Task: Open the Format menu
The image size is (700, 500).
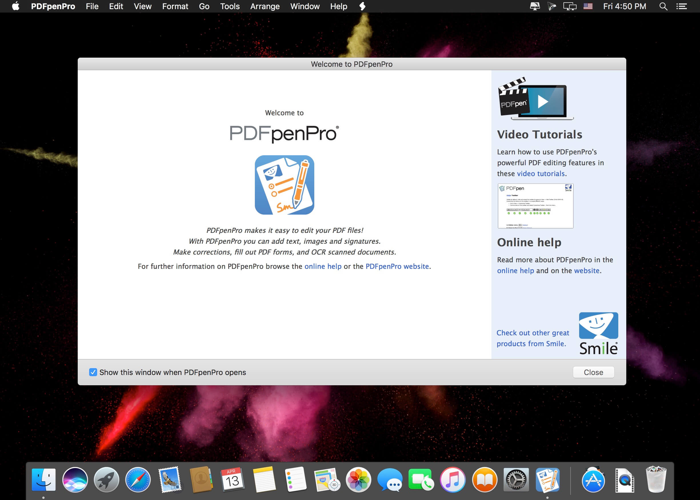Action: tap(175, 6)
